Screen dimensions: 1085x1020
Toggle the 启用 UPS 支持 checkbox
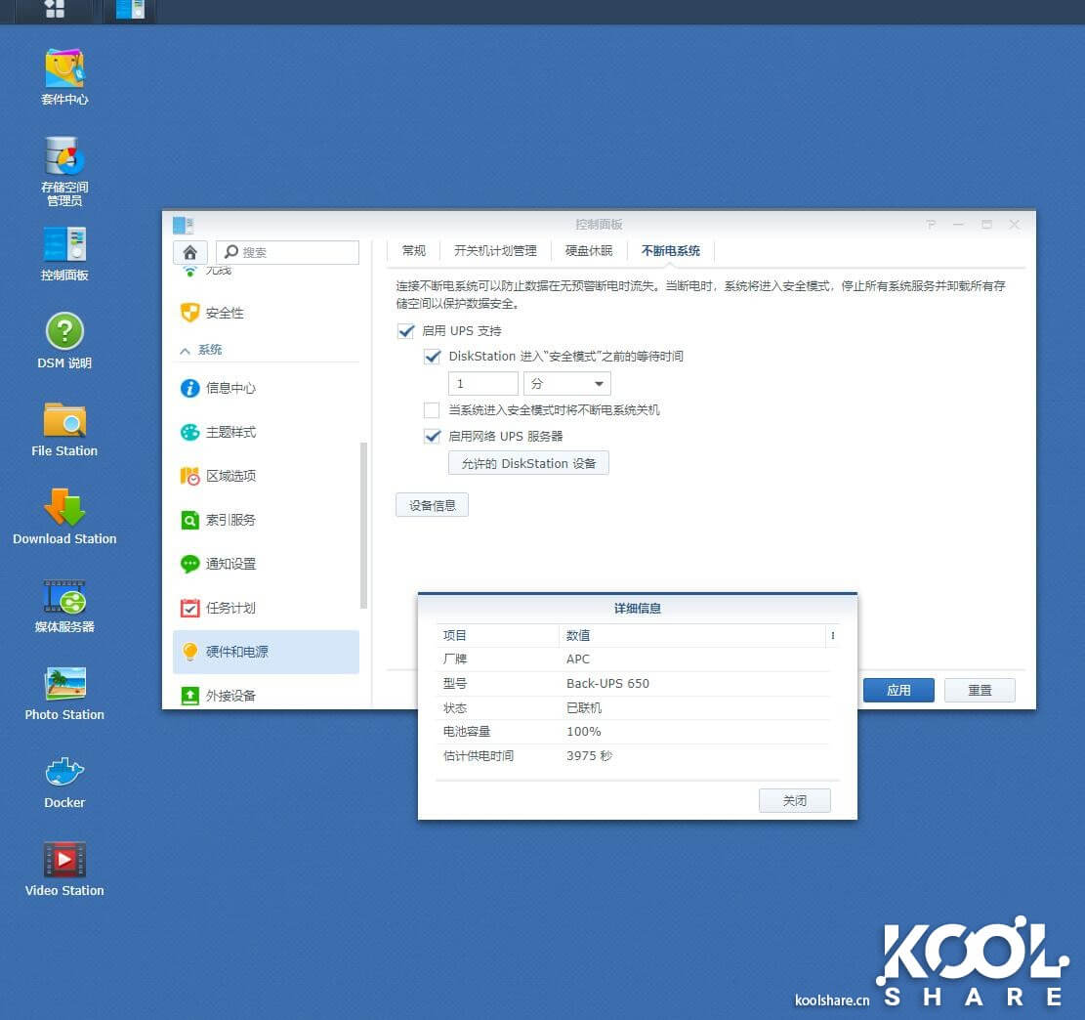click(406, 331)
